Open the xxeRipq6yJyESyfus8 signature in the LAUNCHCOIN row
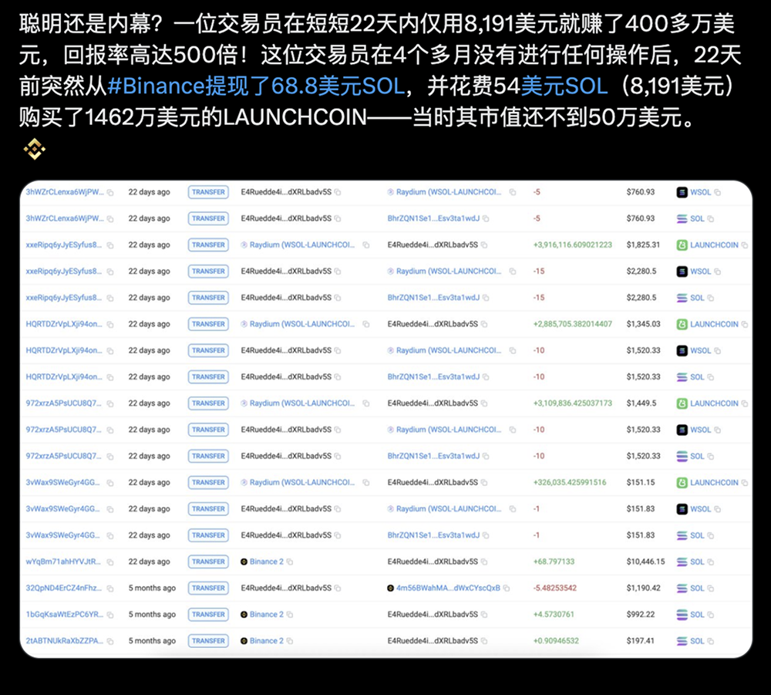The image size is (771, 695). coord(64,245)
